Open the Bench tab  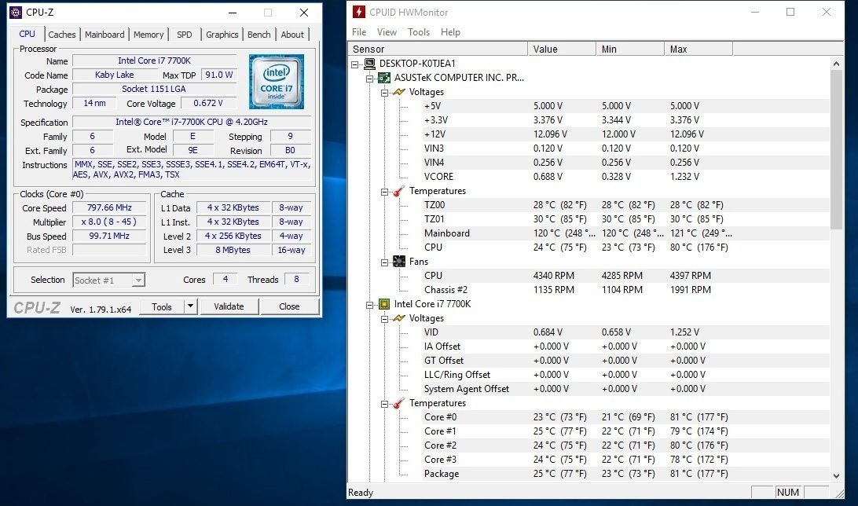point(258,35)
